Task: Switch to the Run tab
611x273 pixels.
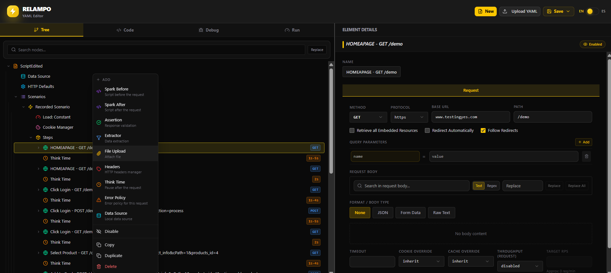Action: pyautogui.click(x=292, y=30)
